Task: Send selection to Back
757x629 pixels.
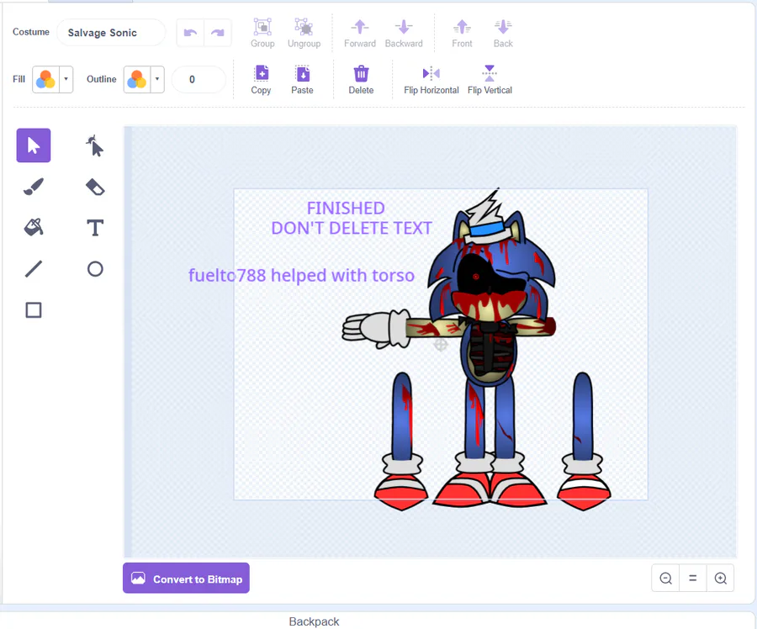Action: click(x=503, y=34)
